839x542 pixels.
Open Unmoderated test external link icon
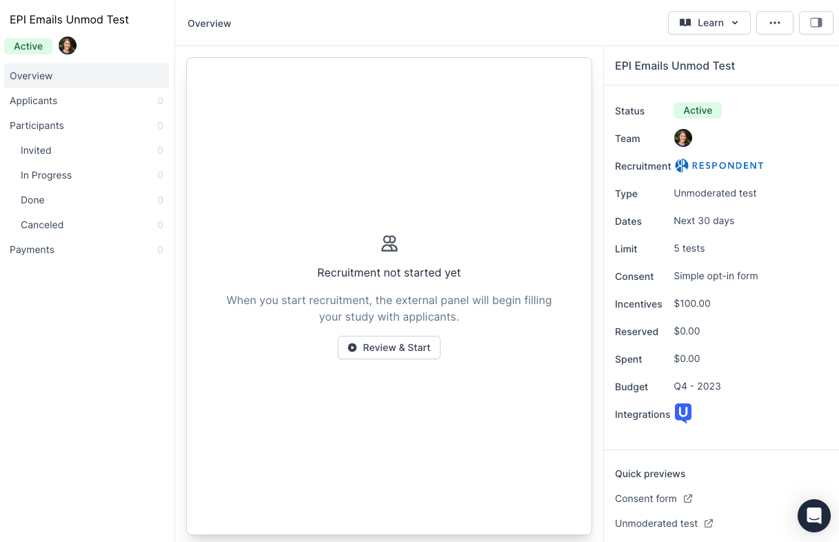pyautogui.click(x=709, y=523)
